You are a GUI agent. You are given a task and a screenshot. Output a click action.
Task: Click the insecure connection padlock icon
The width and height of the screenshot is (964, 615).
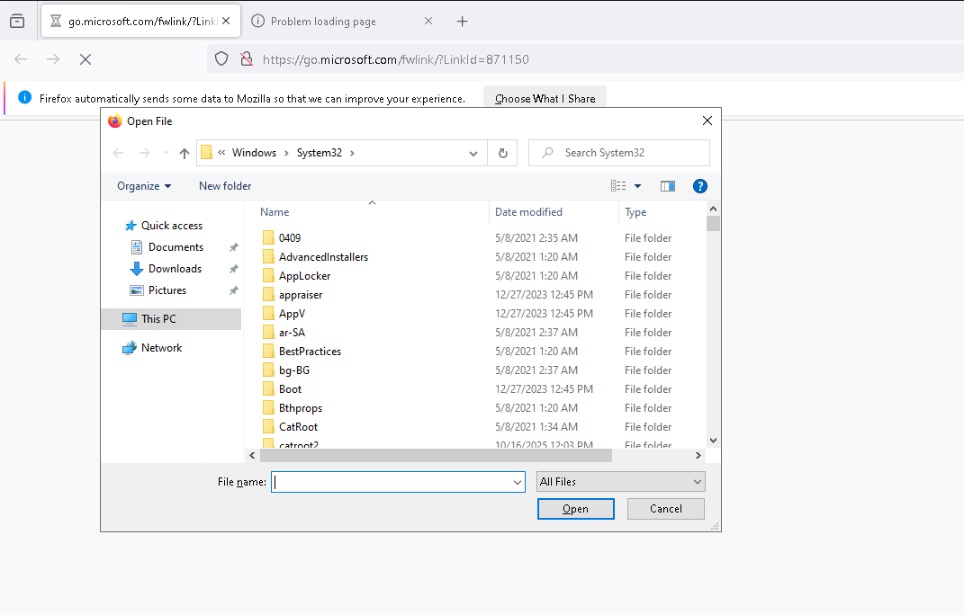coord(247,59)
